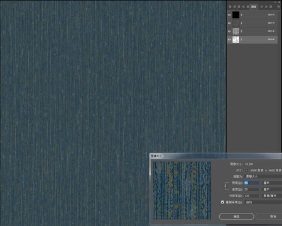
Task: Toggle visibility of channel 1
Action: (x=229, y=23)
